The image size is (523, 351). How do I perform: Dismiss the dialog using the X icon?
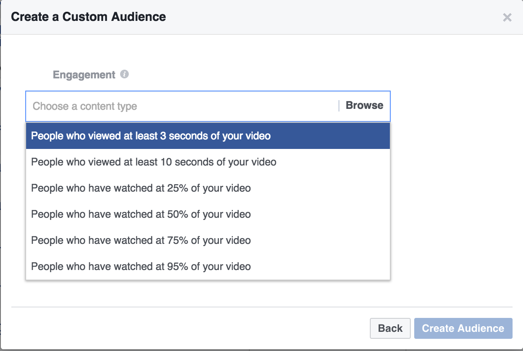507,17
